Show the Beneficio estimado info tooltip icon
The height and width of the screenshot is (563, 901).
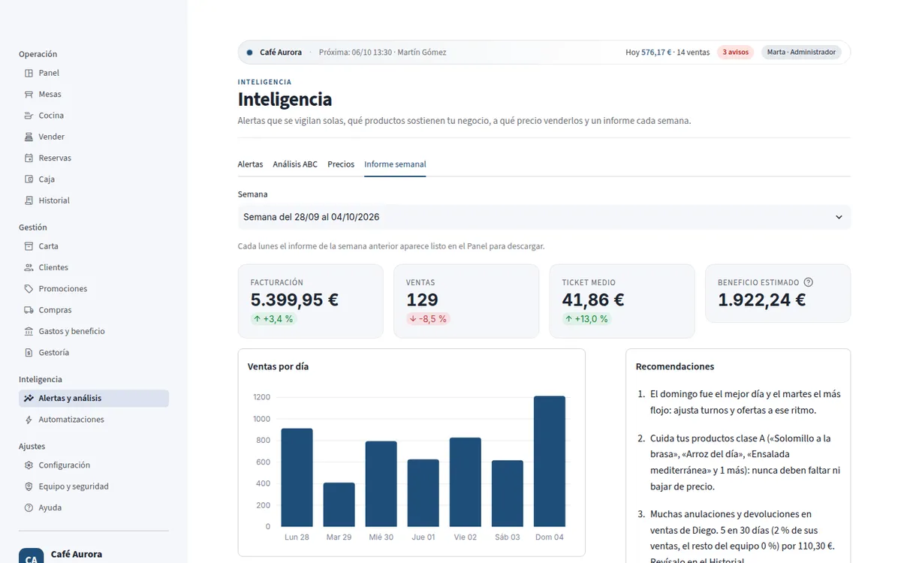coord(809,282)
